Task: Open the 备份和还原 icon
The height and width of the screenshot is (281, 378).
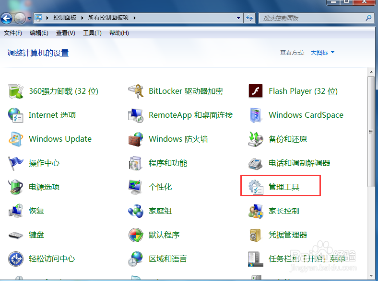Action: coord(256,139)
